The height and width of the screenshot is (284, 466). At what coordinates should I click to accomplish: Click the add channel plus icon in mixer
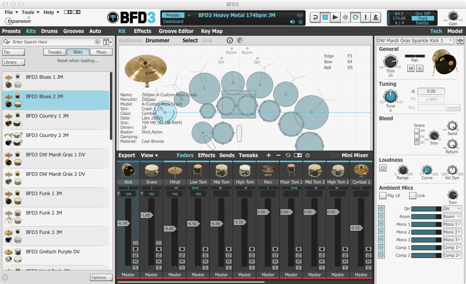[x=268, y=155]
